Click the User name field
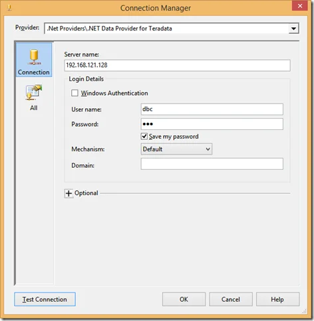 212,109
